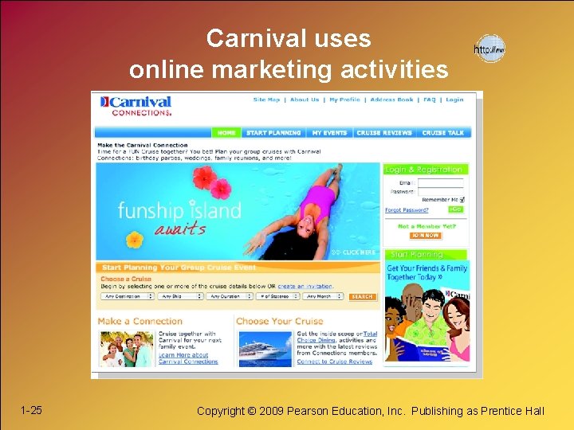
Task: Click the Make the Carnival Connection heading
Action: (143, 145)
